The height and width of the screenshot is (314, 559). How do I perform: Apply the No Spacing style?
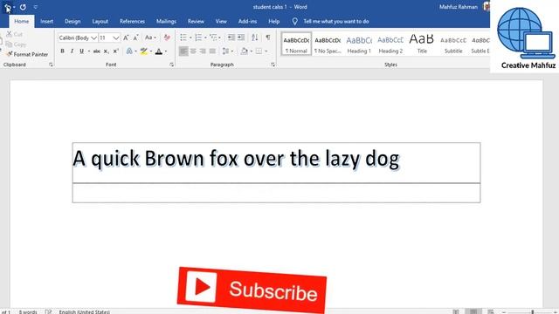pos(328,44)
